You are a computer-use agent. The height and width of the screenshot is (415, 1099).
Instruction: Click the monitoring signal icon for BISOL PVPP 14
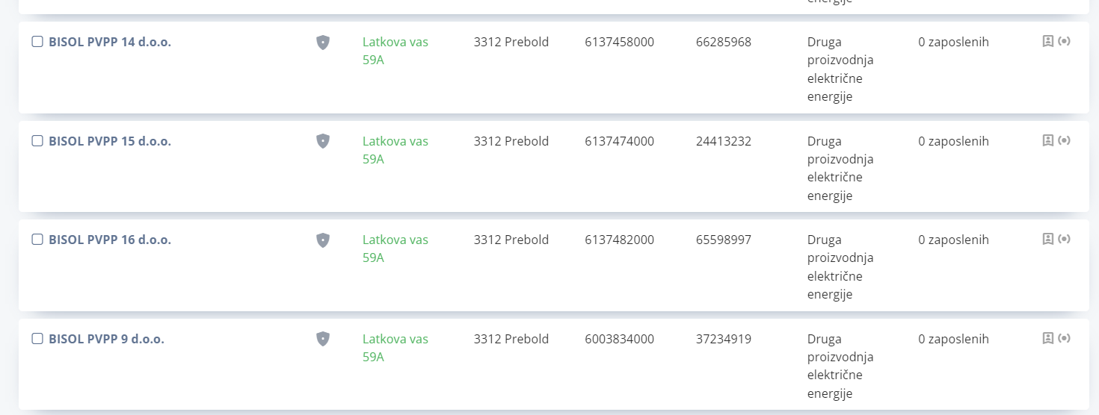point(1065,41)
